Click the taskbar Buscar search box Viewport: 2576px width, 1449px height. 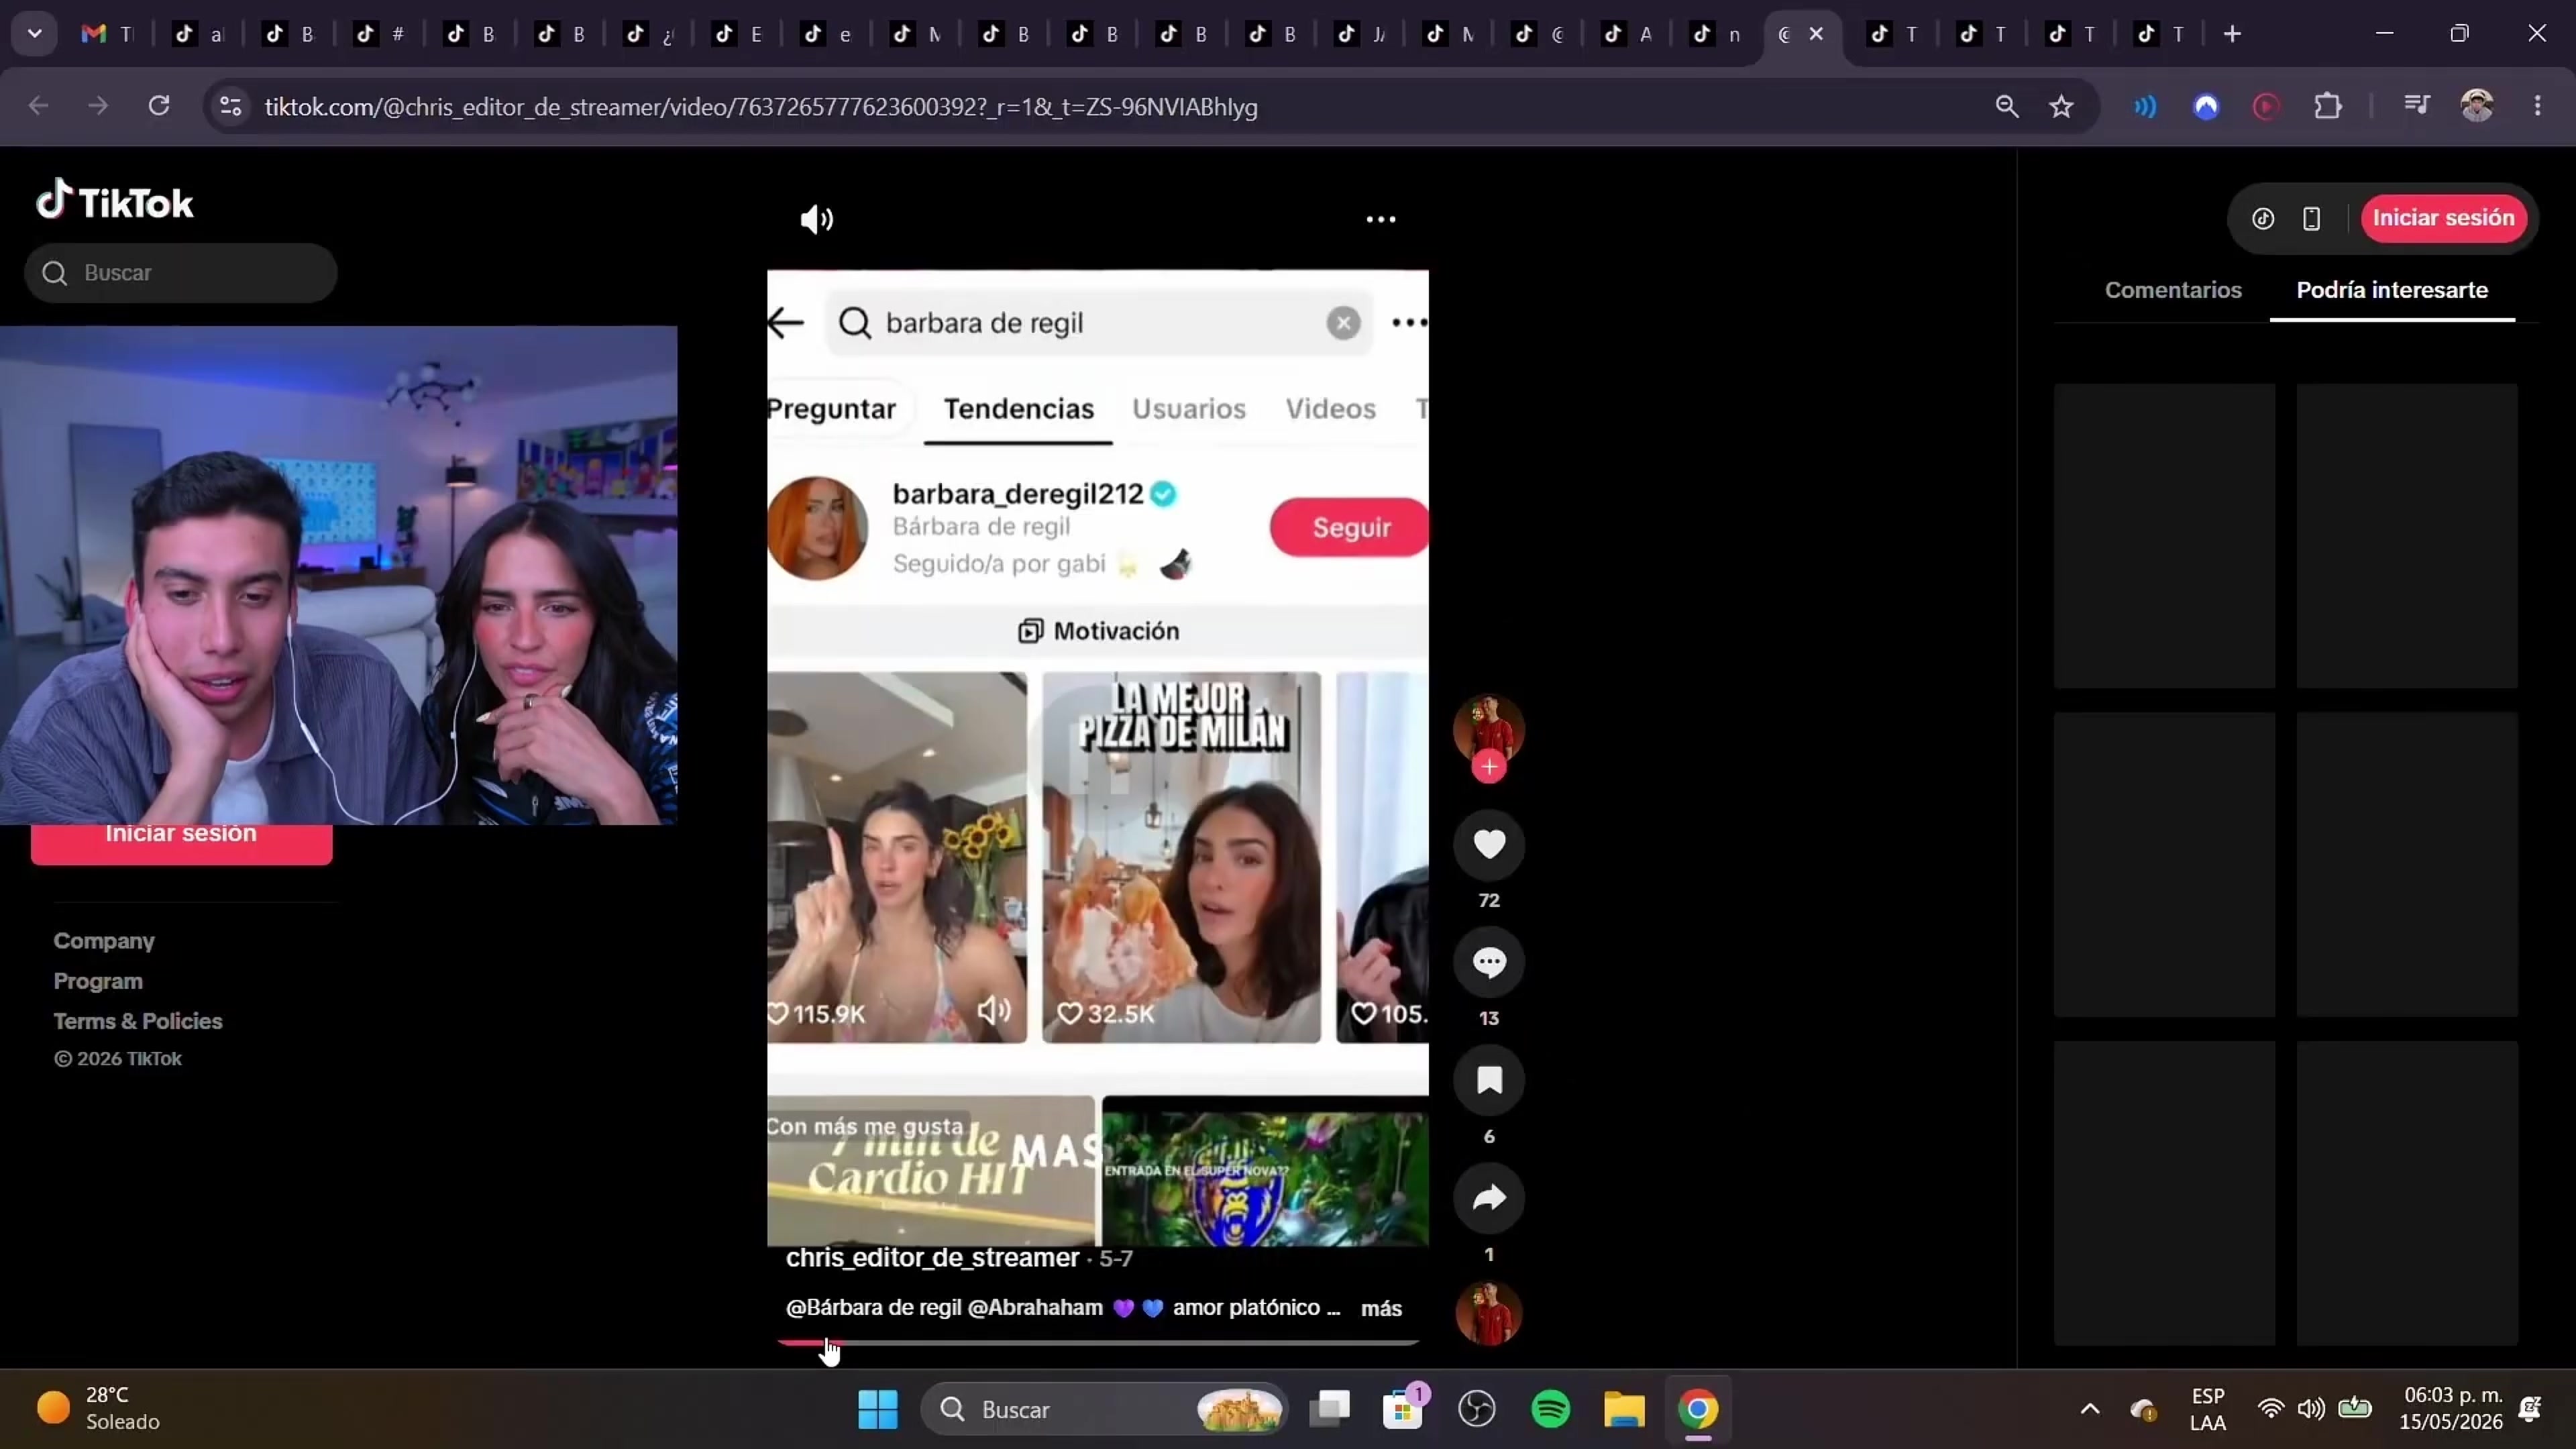point(1103,1410)
